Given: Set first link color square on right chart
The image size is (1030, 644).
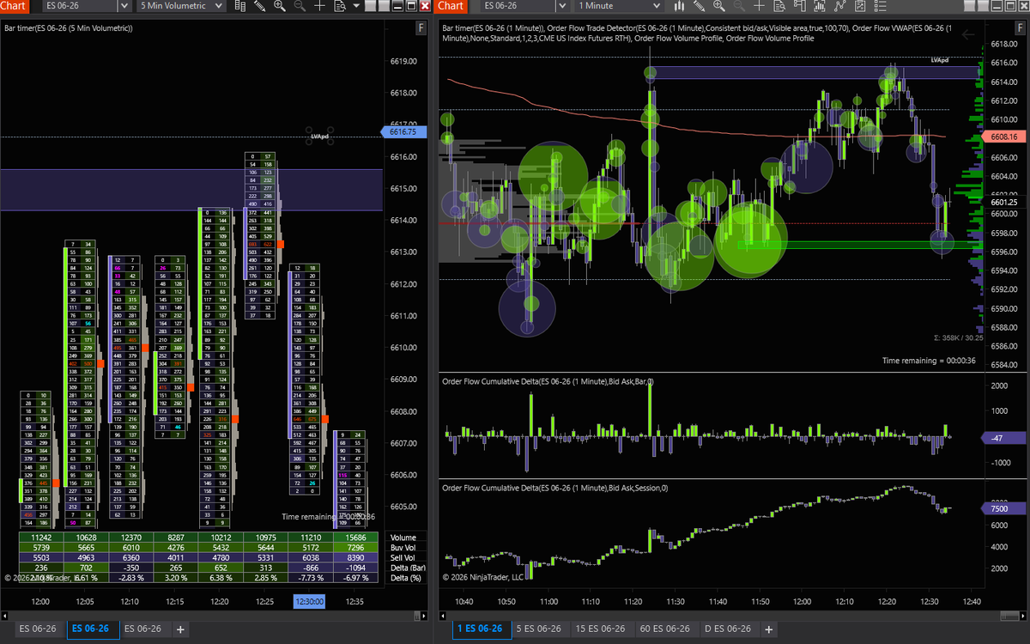Looking at the screenshot, I should pos(970,5).
